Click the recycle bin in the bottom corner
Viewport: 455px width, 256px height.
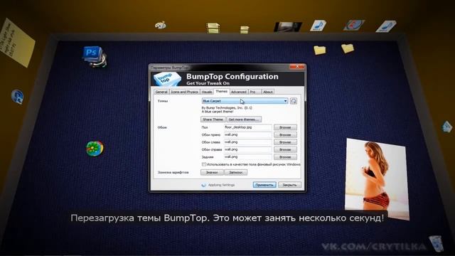click(436, 243)
